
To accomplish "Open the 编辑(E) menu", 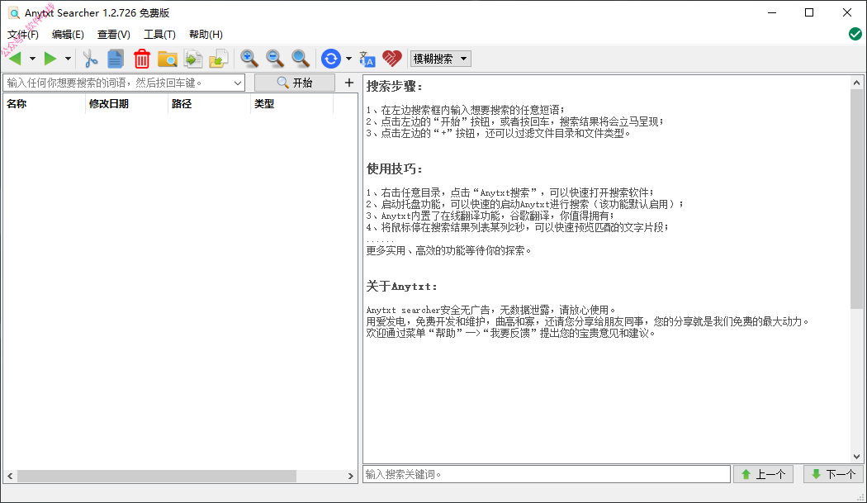I will [x=68, y=35].
